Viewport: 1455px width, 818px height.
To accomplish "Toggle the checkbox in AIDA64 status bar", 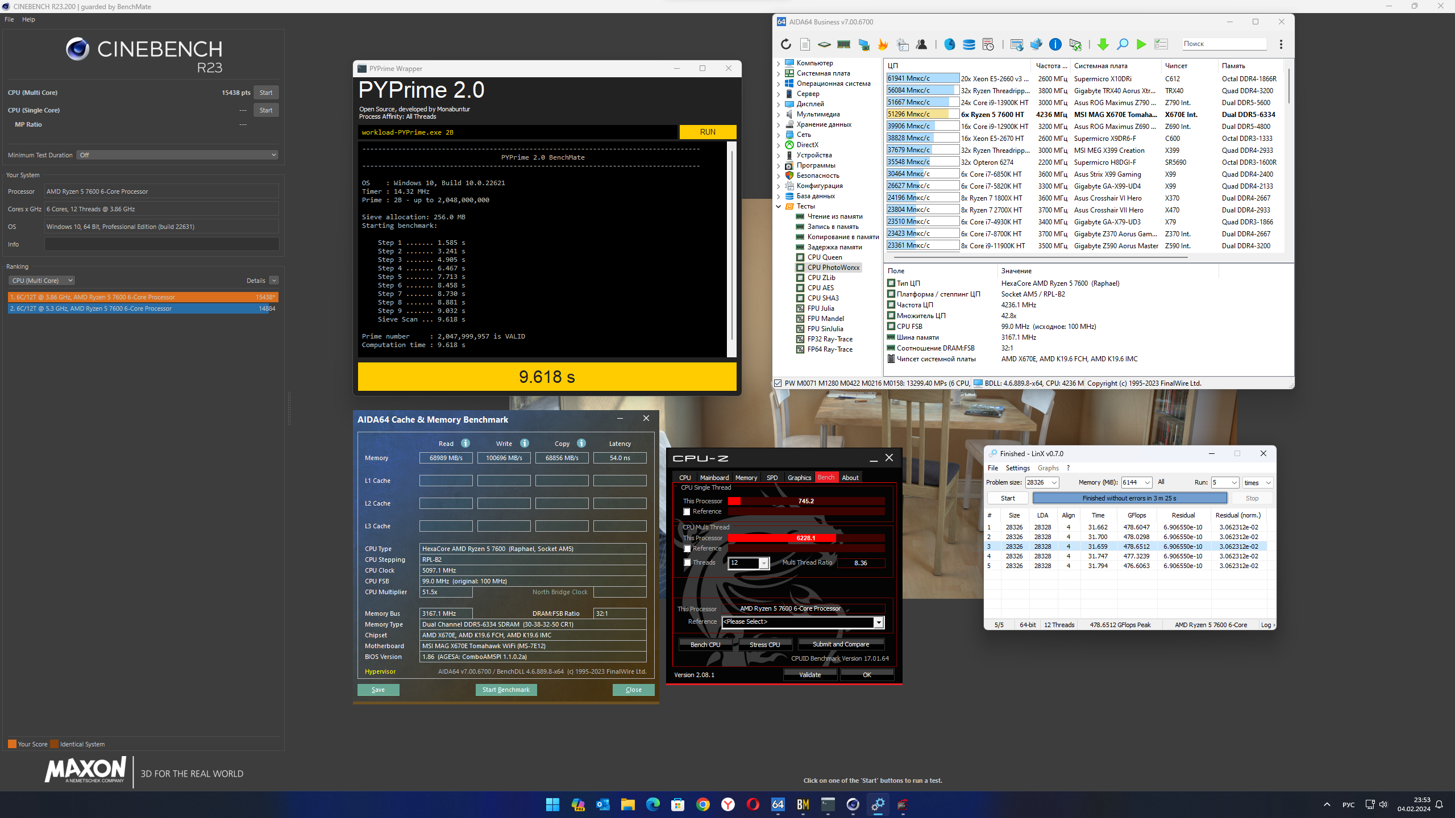I will click(x=778, y=383).
